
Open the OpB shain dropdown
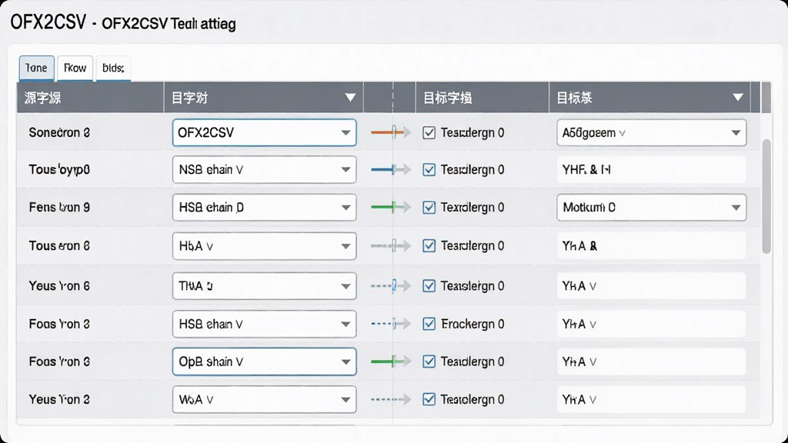click(265, 361)
